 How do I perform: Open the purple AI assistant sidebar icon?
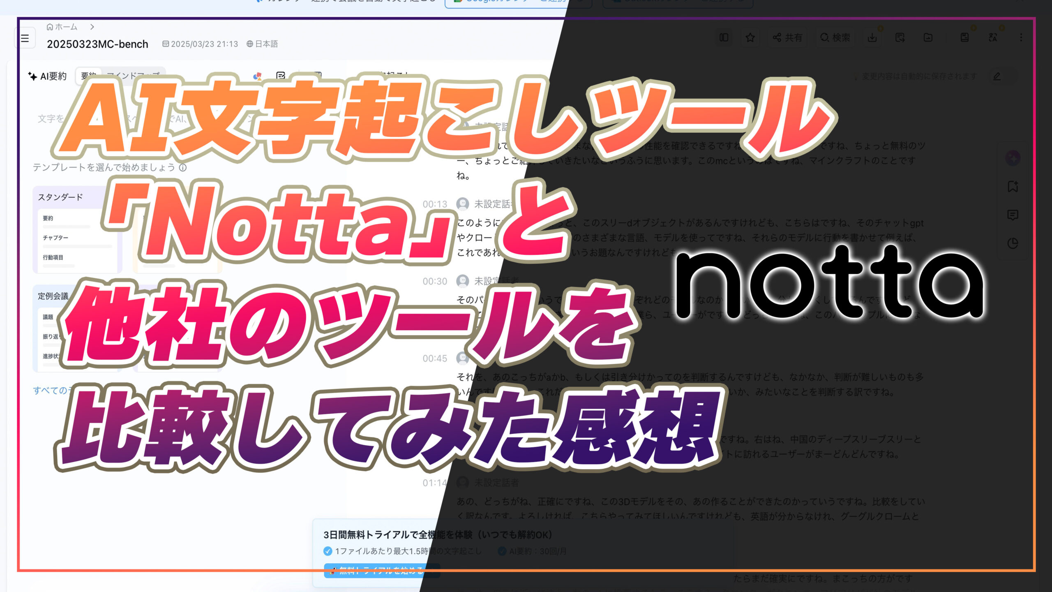click(x=1013, y=158)
